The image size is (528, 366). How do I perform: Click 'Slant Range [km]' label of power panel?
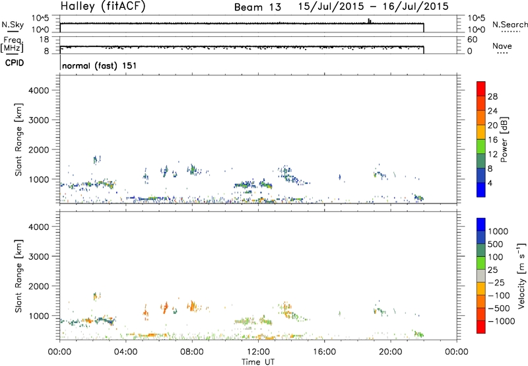pos(18,139)
